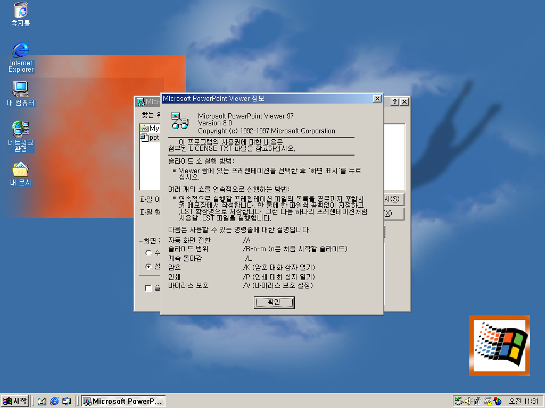Click the pen-shaped tray icon

pos(477,401)
